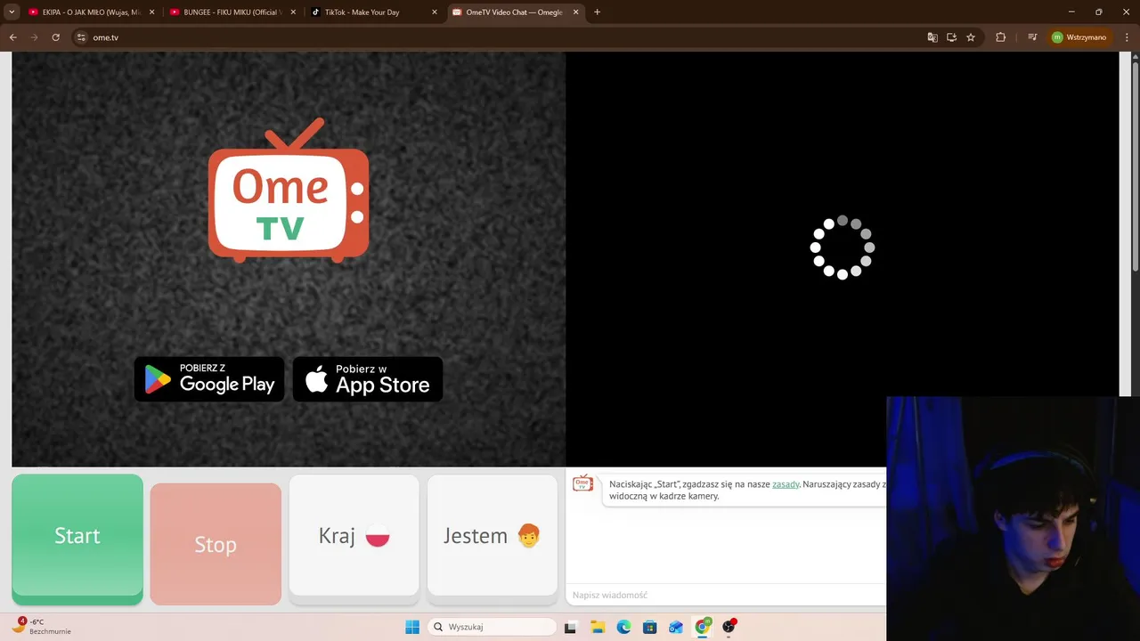Click the Chrome taskbar icon

(703, 627)
